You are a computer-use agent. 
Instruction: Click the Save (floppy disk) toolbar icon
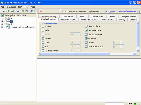click(4, 11)
